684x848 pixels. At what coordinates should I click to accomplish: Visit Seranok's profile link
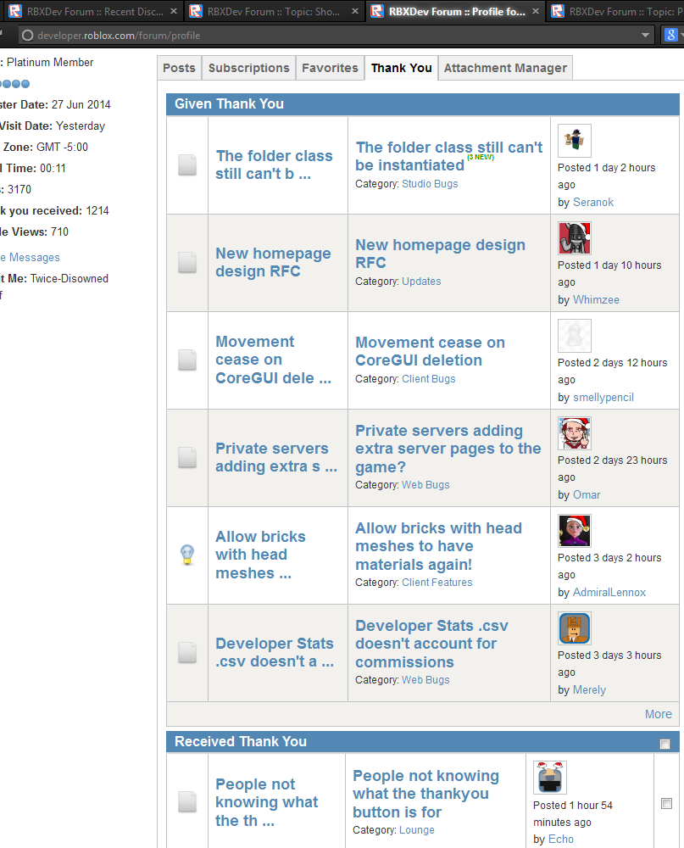[x=593, y=203]
